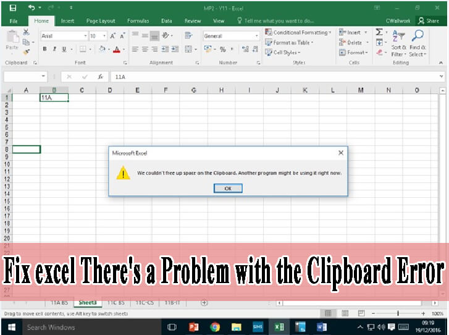This screenshot has width=449, height=335.
Task: Click the Increase Decimal icon
Action: pyautogui.click(x=245, y=49)
